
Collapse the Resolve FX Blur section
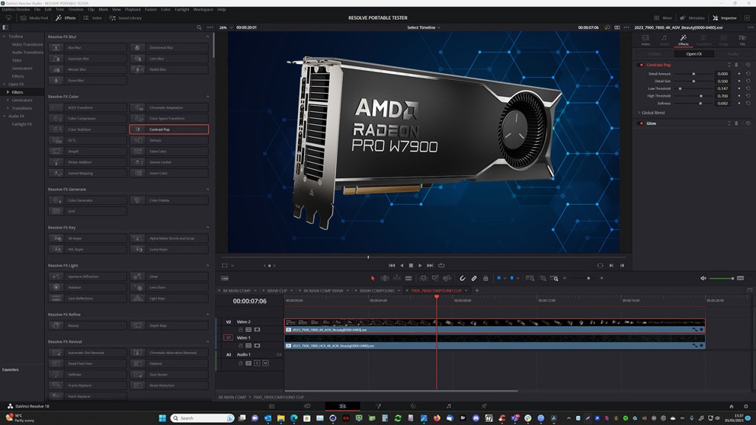tap(208, 37)
